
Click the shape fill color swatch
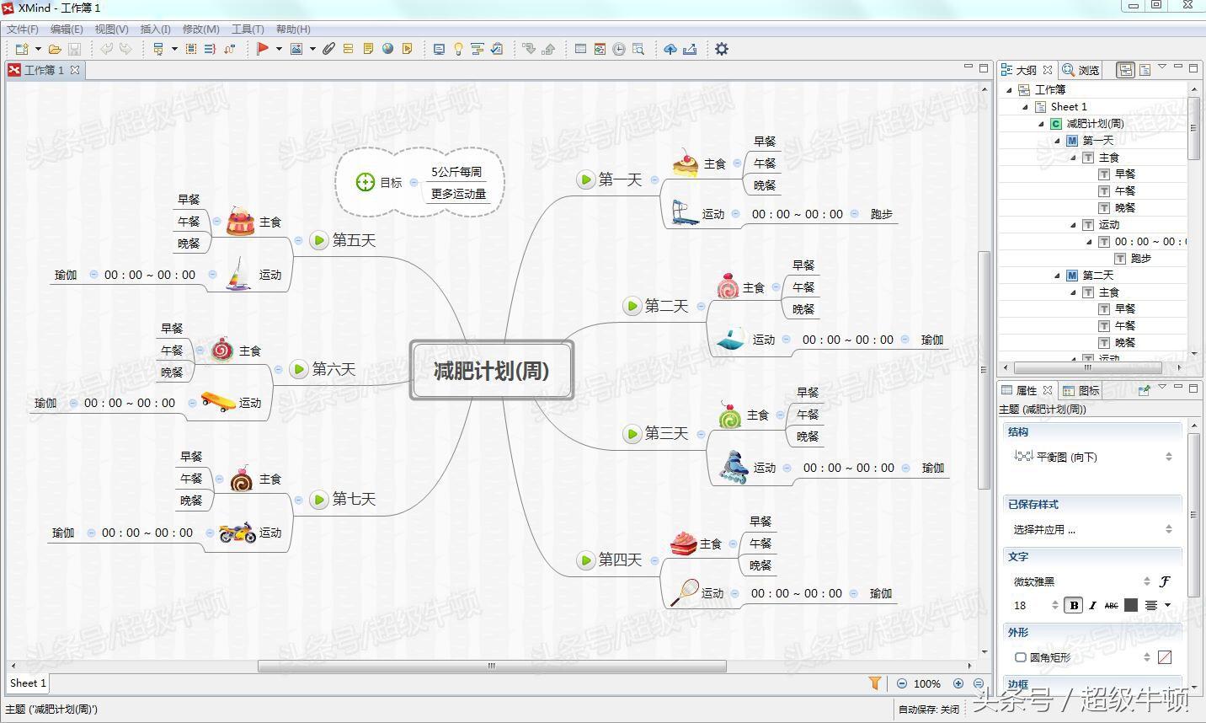1165,657
